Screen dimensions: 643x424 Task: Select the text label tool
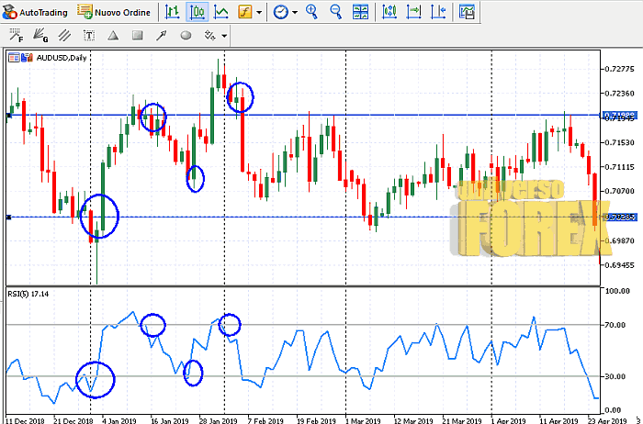tap(89, 36)
